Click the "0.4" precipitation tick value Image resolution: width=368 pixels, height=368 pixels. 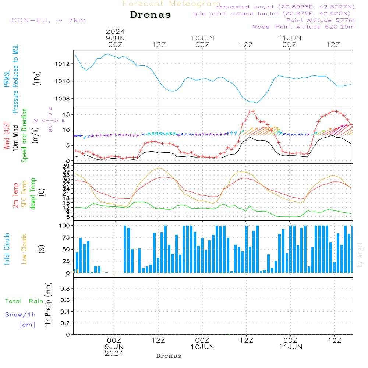click(65, 312)
